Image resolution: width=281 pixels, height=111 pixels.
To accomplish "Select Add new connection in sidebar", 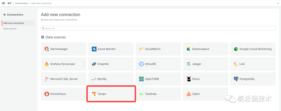I will [x=14, y=23].
